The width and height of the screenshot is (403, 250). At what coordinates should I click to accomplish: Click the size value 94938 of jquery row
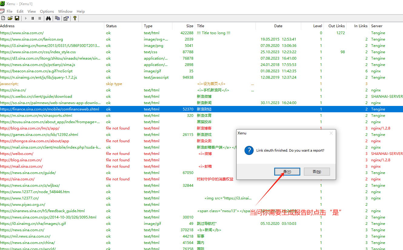click(188, 77)
